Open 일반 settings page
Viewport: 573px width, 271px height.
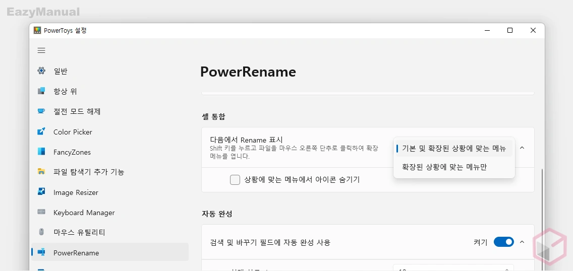(110, 71)
